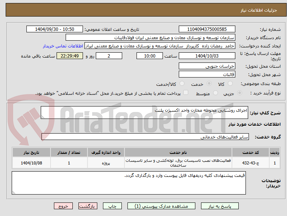Click the remaining time field 22:29:49
The image size is (287, 216).
pyautogui.click(x=70, y=56)
